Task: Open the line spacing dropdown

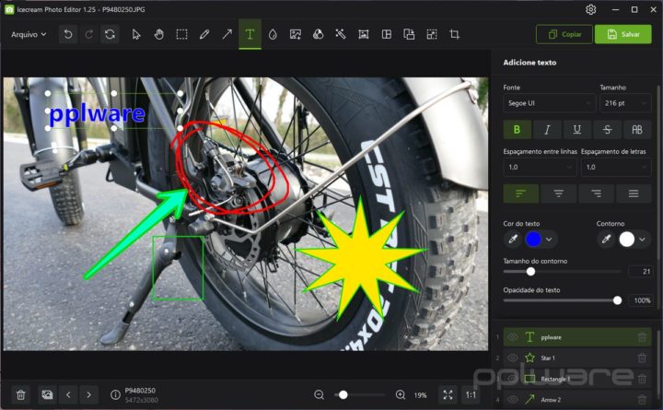Action: pyautogui.click(x=540, y=167)
